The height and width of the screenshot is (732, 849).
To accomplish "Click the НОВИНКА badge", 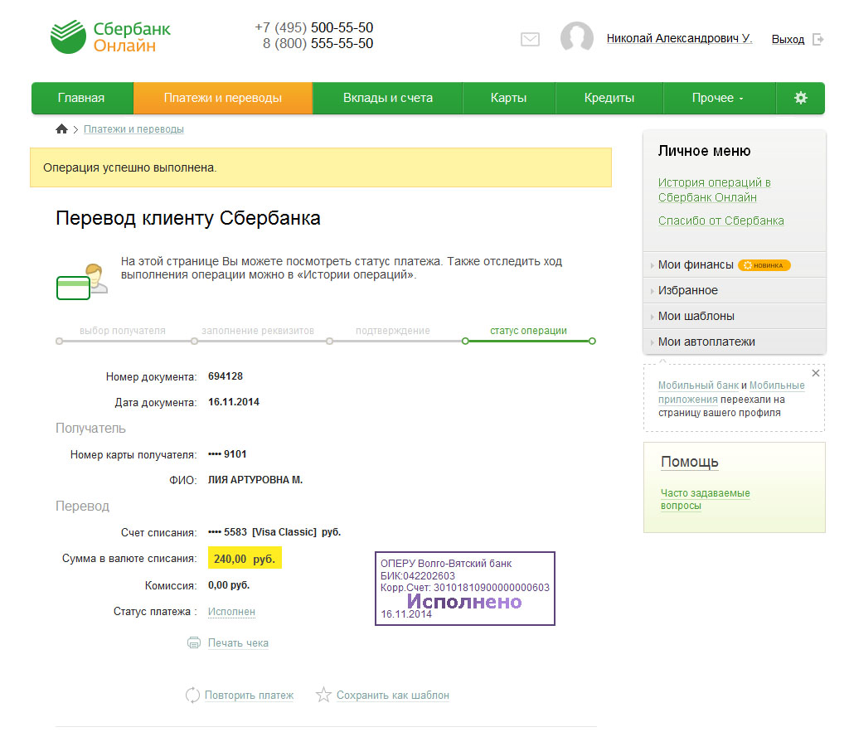I will [764, 265].
